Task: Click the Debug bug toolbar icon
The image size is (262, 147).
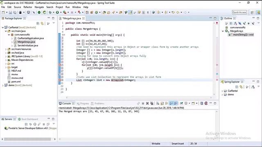Action: coord(50,12)
